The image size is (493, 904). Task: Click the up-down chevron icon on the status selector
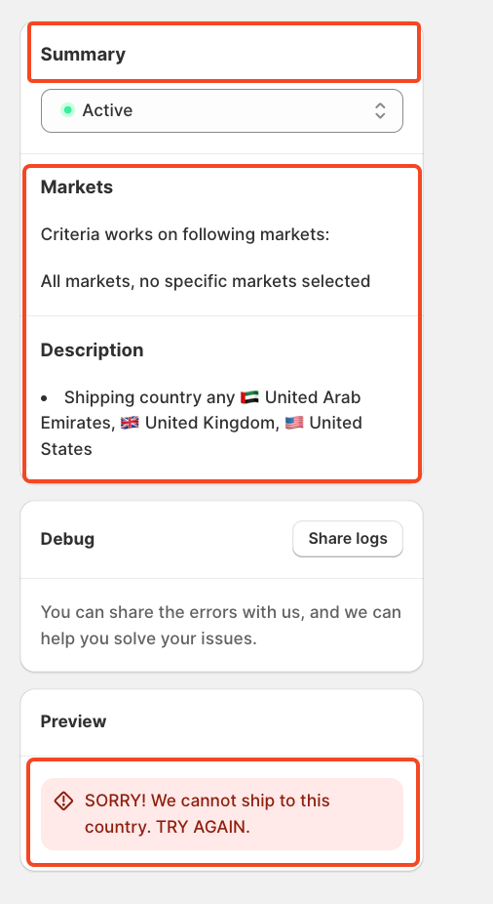(x=380, y=110)
